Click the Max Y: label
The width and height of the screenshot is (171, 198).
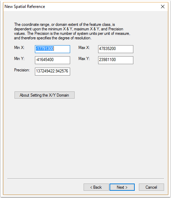(84, 59)
